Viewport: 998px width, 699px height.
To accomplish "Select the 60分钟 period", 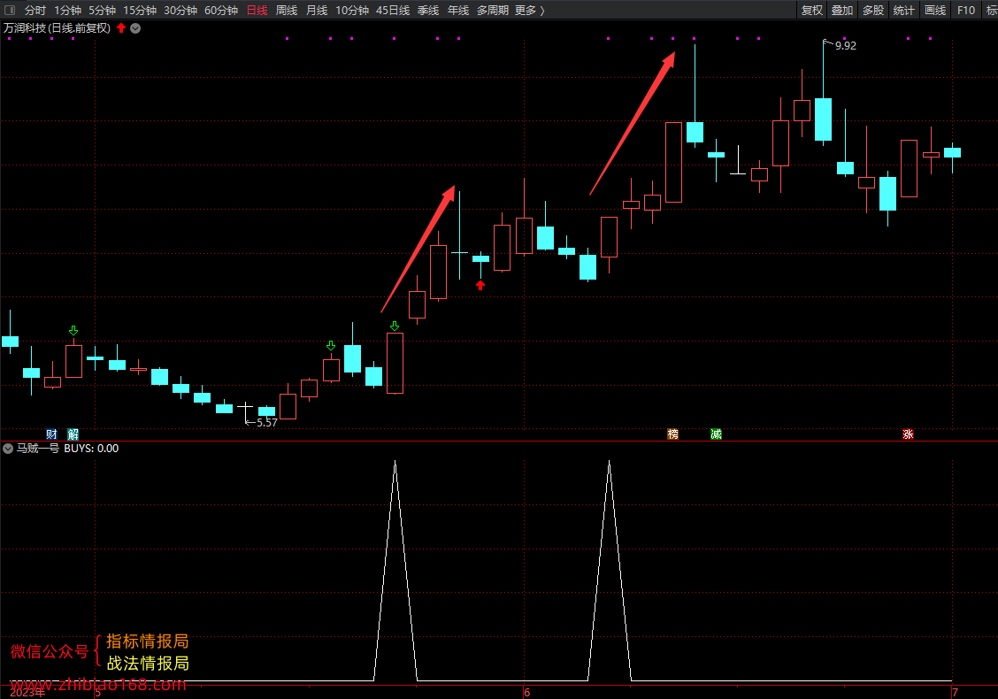I will (x=221, y=11).
